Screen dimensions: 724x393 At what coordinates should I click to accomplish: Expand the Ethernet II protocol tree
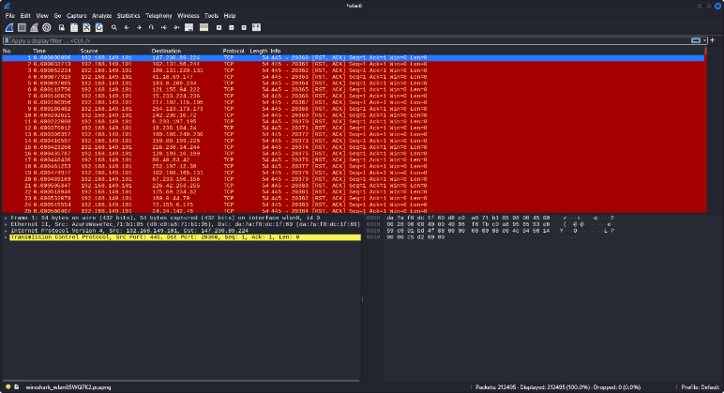[5, 223]
